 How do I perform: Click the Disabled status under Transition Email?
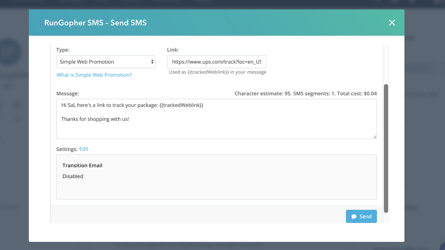tap(73, 176)
